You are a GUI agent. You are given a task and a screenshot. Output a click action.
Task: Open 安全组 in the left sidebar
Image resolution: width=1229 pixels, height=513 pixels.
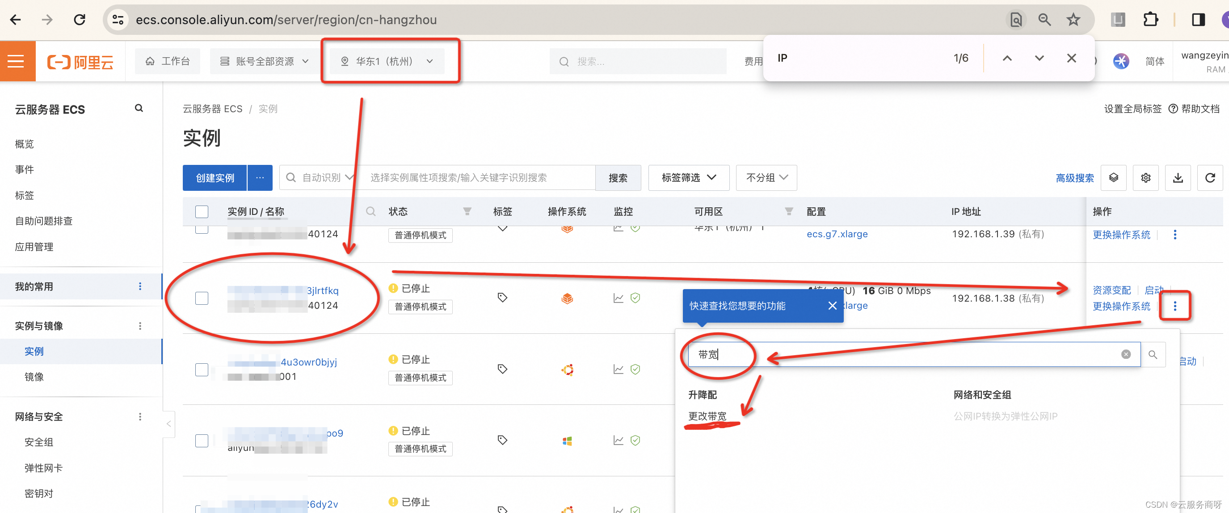coord(38,442)
